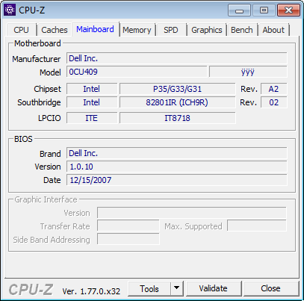The width and height of the screenshot is (304, 301).
Task: Click the BIOS Version field 1.0.10
Action: click(x=177, y=167)
